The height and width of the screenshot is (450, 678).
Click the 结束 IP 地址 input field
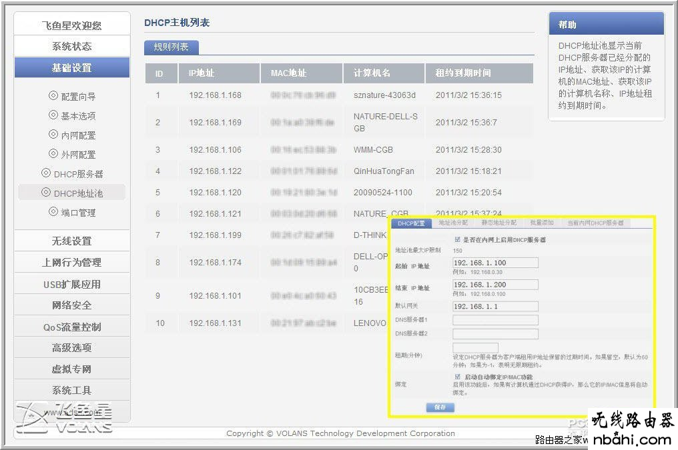pos(496,285)
